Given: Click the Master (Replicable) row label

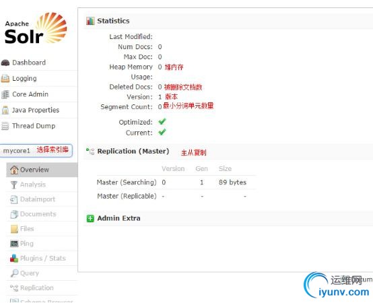Looking at the screenshot, I should [x=127, y=196].
